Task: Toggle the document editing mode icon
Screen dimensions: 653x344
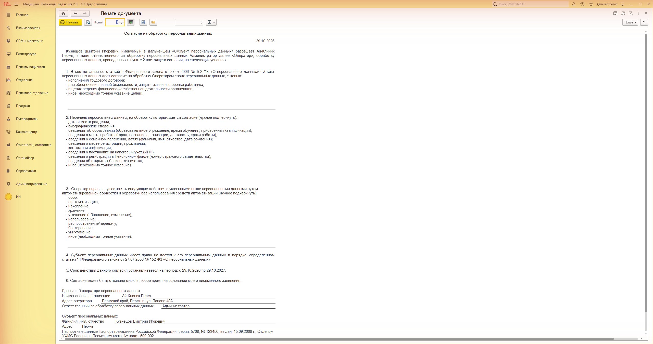Action: 131,22
